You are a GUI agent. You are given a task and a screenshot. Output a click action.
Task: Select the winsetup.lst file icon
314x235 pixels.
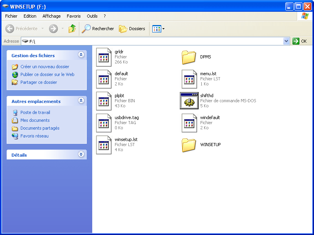[x=104, y=145]
